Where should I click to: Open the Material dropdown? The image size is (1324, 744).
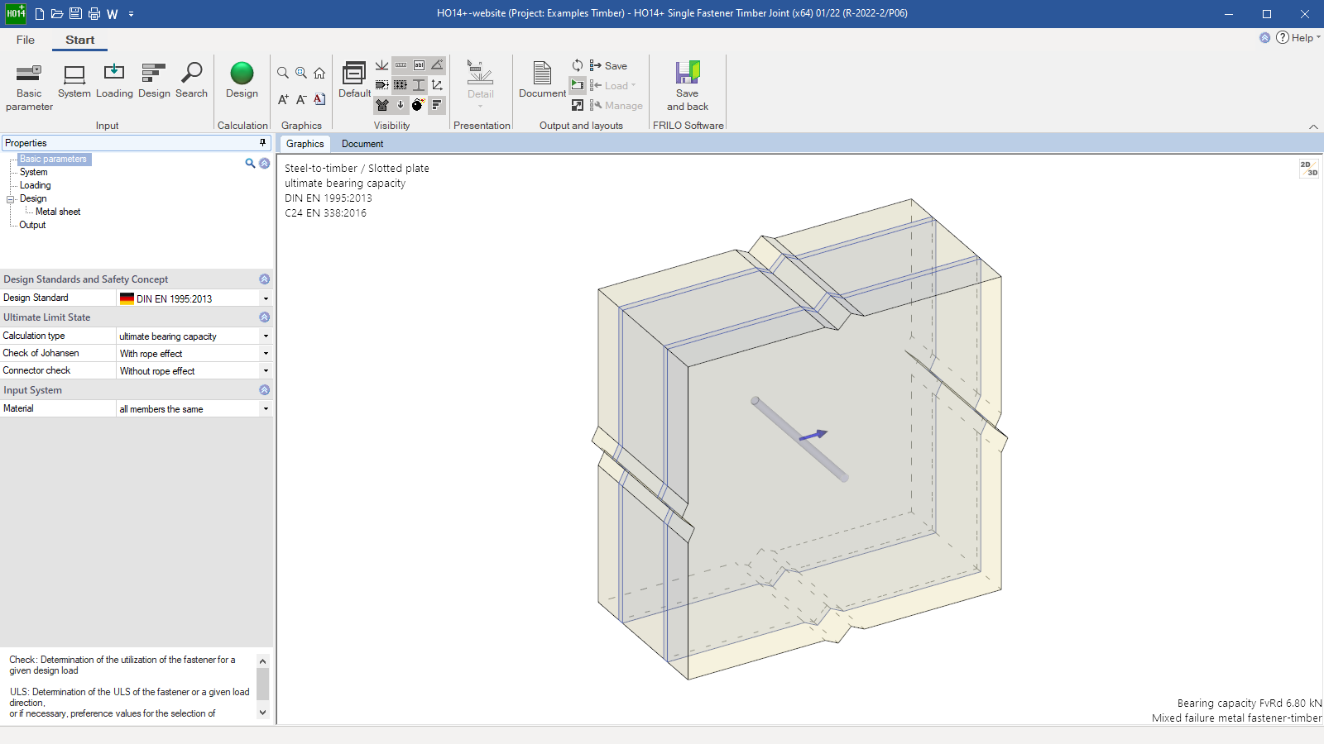(x=266, y=409)
